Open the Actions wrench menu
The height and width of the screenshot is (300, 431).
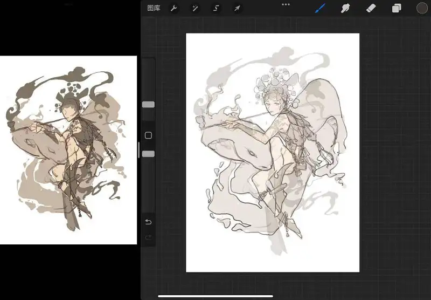[173, 8]
